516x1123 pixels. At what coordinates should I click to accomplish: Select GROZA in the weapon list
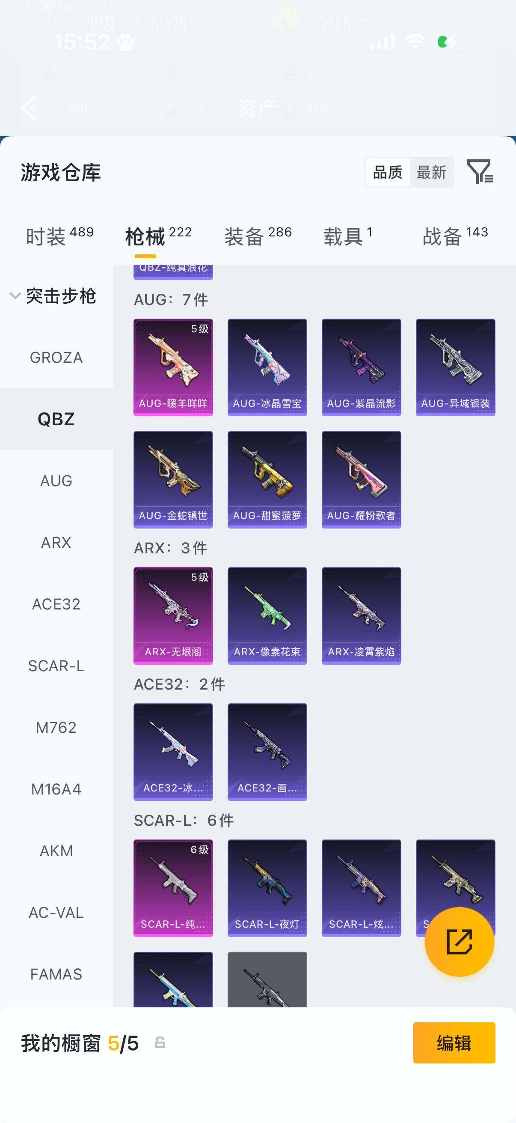click(56, 358)
